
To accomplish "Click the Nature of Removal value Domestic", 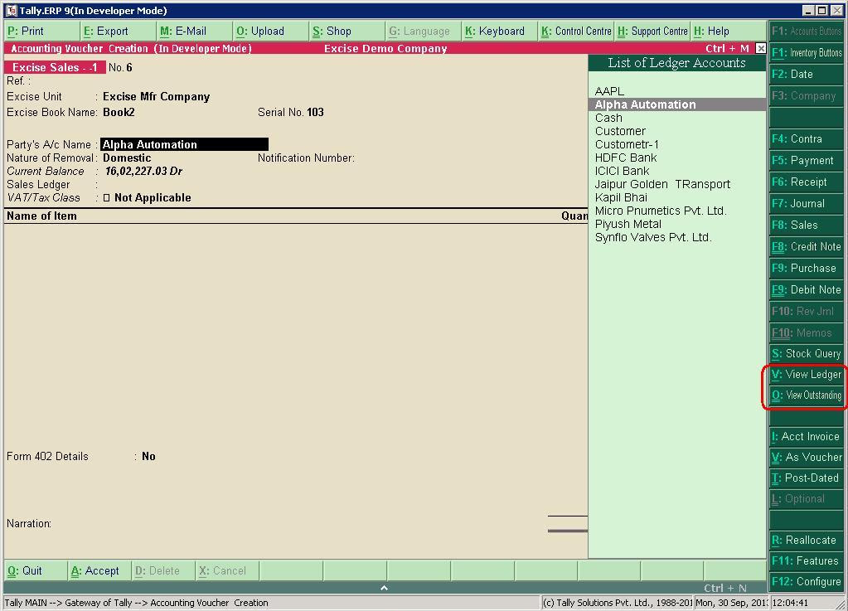I will tap(127, 158).
